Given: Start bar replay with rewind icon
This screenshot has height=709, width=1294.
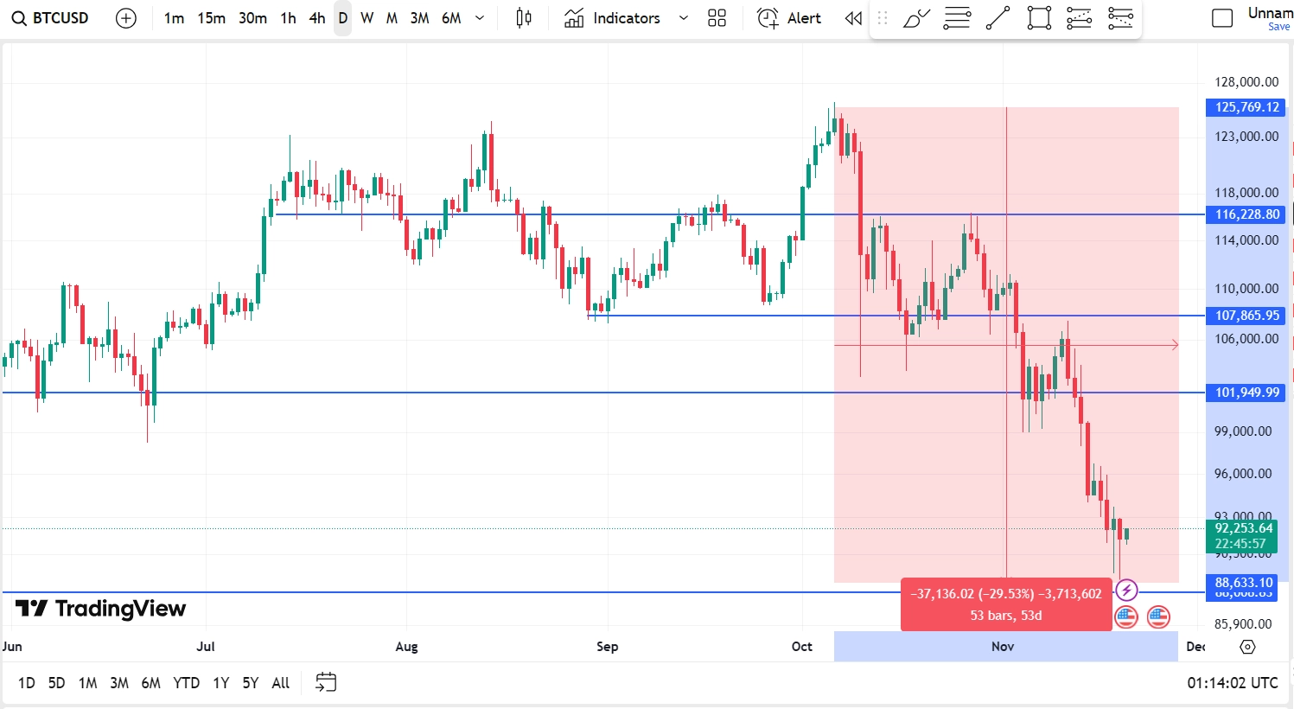Looking at the screenshot, I should [x=853, y=18].
